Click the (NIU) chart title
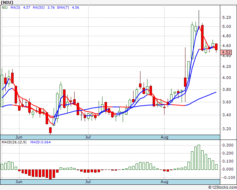 [7, 2]
